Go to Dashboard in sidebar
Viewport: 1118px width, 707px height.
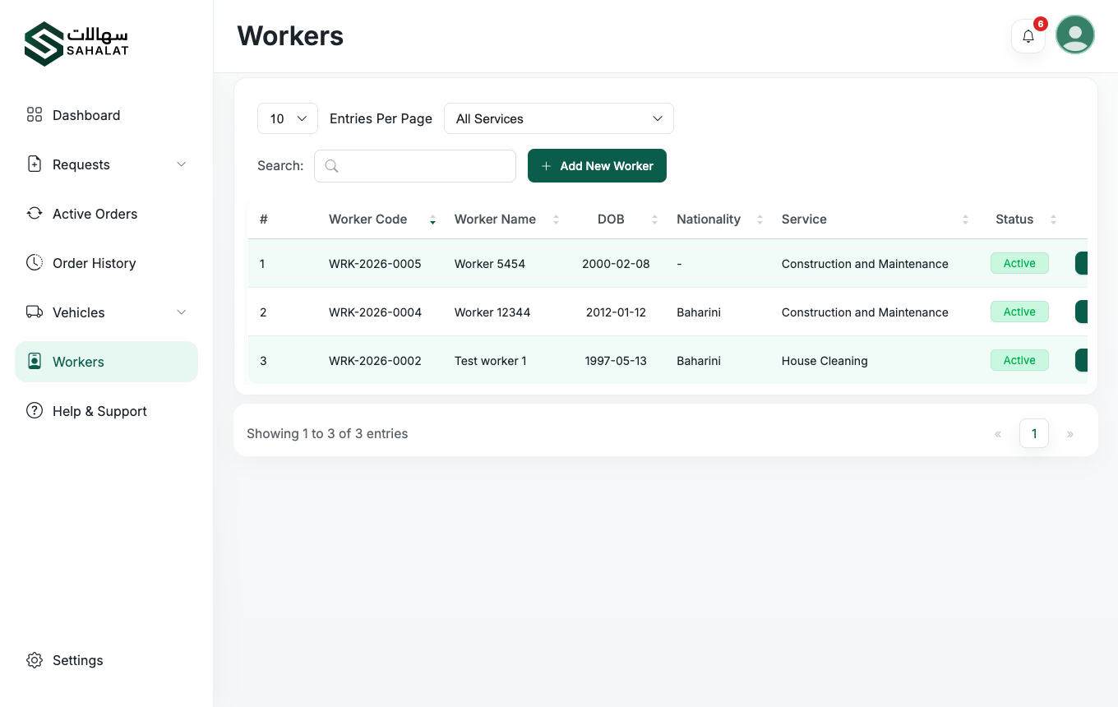point(106,115)
